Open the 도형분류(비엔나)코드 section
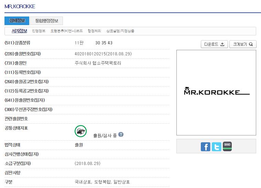 pyautogui.click(x=66, y=31)
